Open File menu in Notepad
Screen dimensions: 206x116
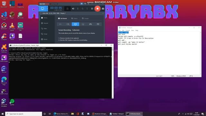point(119,30)
